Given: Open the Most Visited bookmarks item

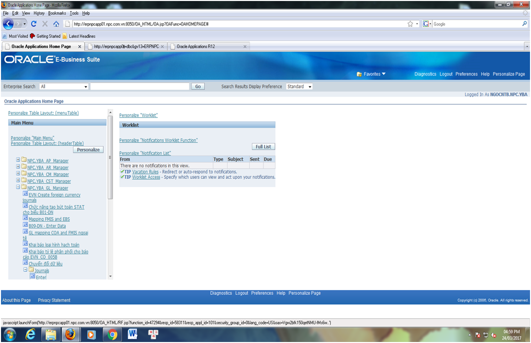Looking at the screenshot, I should click(15, 36).
